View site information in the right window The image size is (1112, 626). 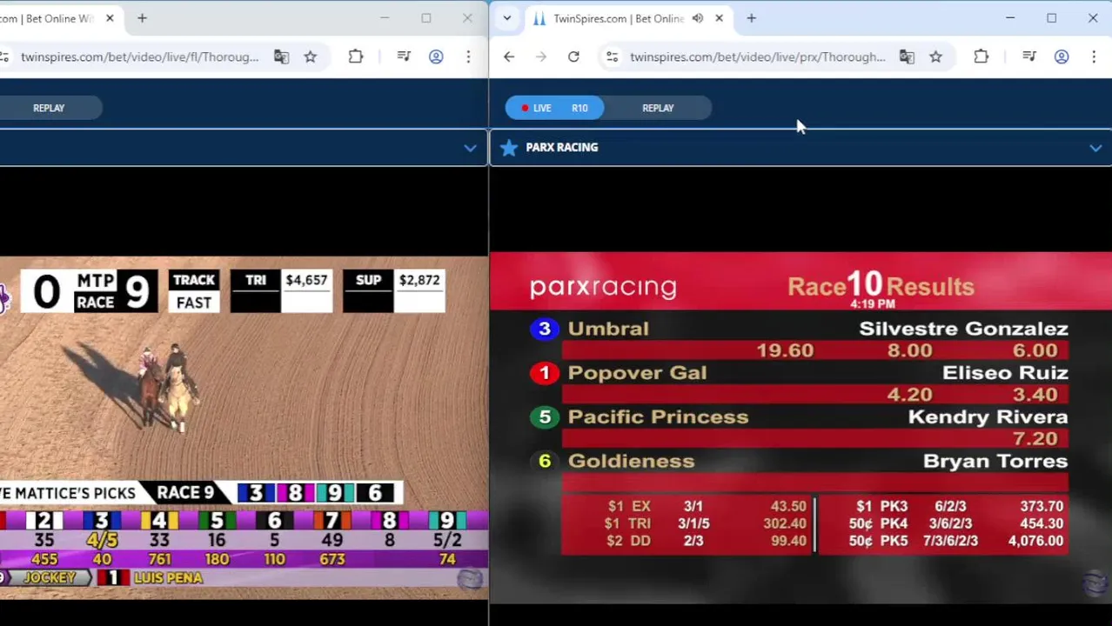pos(613,57)
